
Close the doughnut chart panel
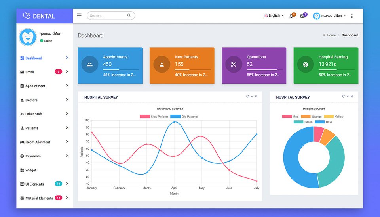coord(352,96)
